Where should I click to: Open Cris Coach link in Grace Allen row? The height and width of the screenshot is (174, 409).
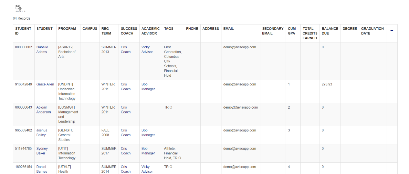pos(126,87)
